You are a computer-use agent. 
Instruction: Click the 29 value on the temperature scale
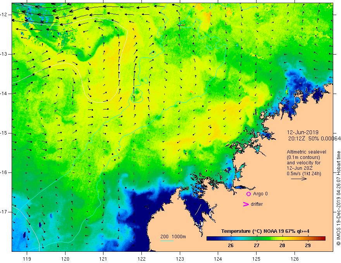308,246
